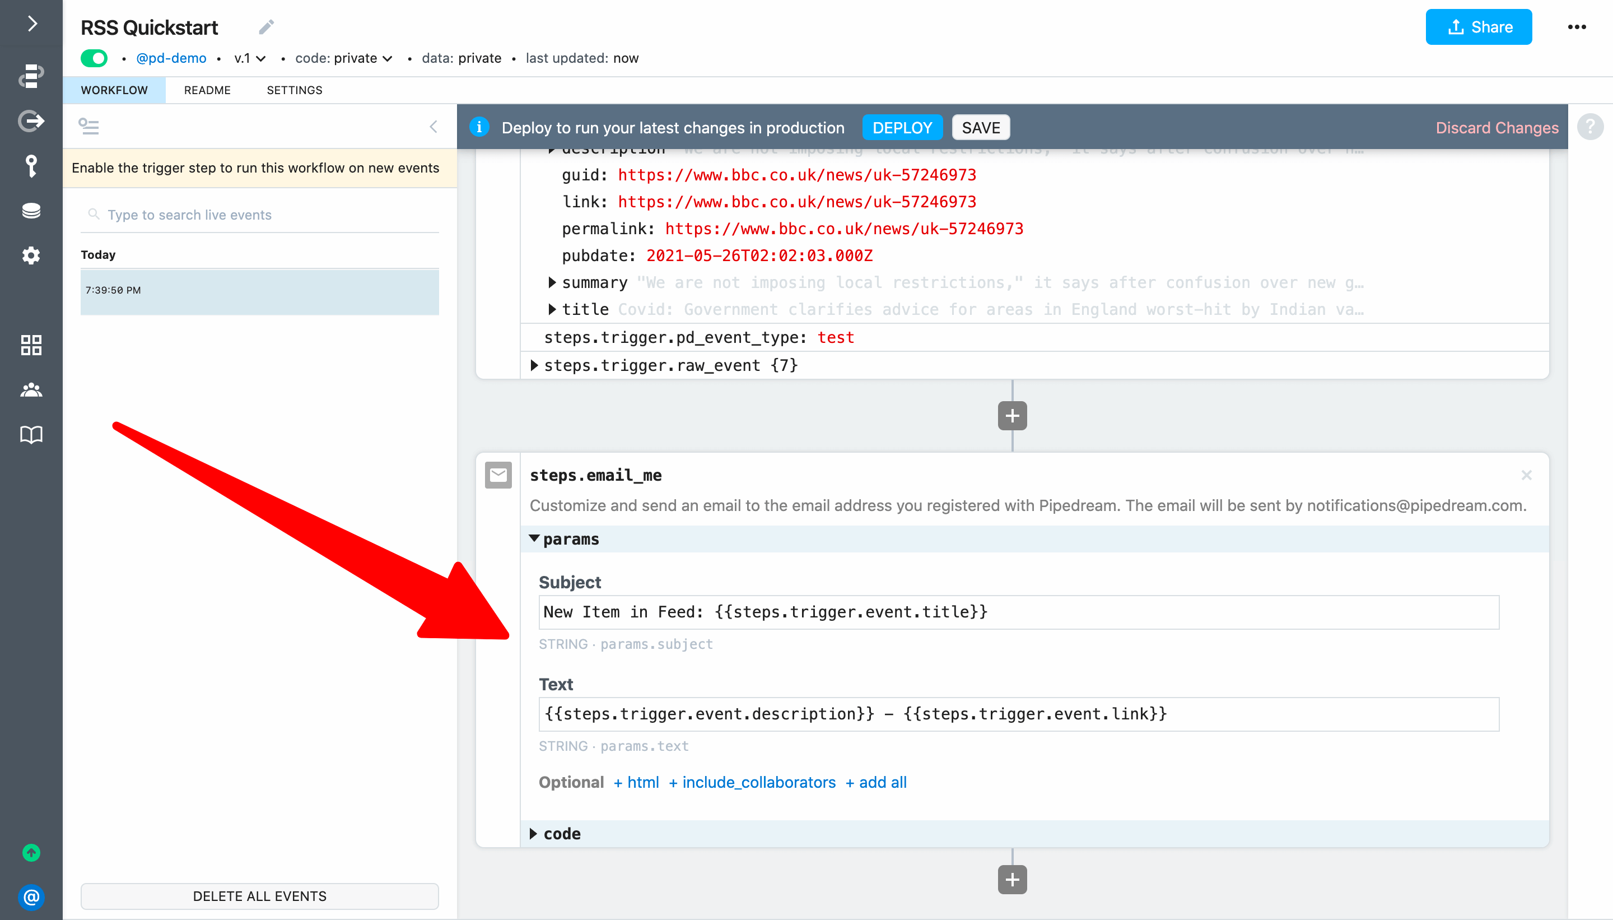1613x920 pixels.
Task: Open the v.1 version dropdown
Action: coord(250,58)
